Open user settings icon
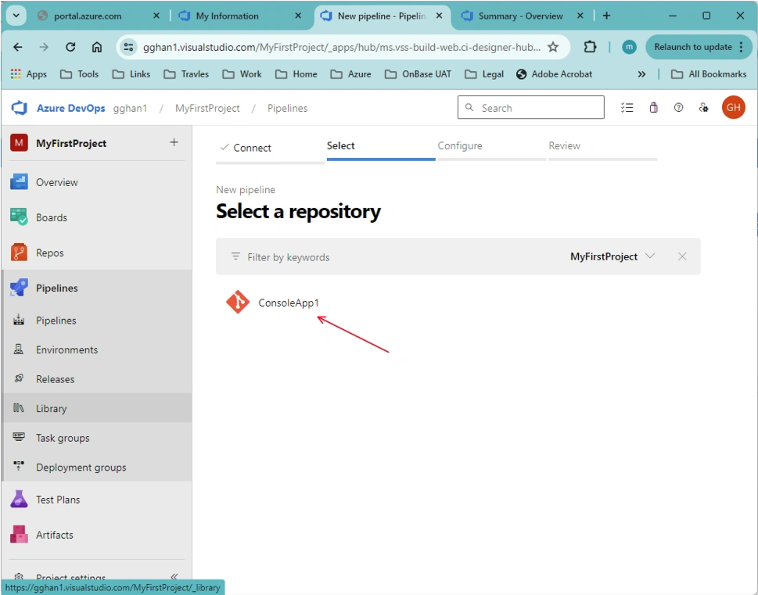This screenshot has width=758, height=595. (704, 107)
